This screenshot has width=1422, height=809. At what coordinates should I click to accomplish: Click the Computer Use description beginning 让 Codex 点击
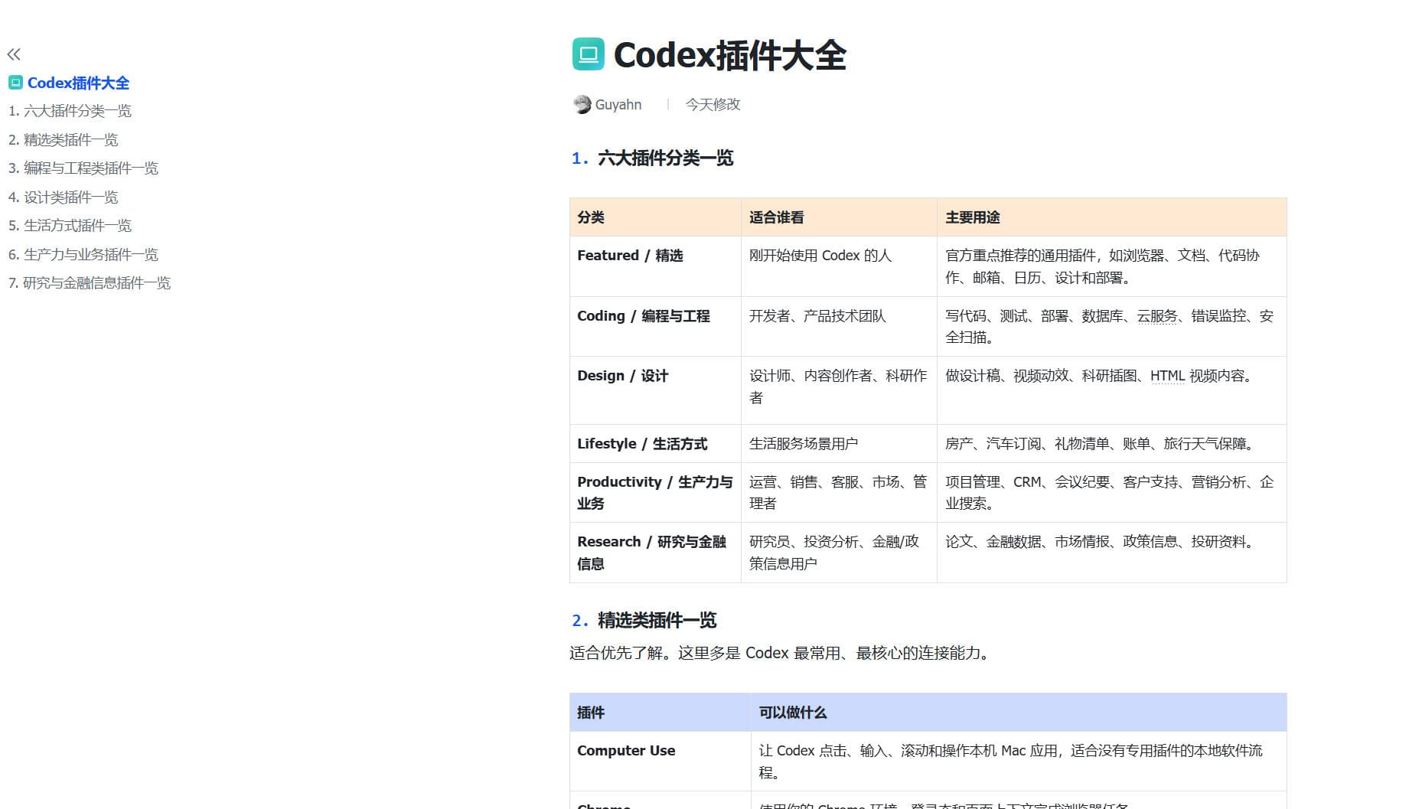click(1019, 762)
